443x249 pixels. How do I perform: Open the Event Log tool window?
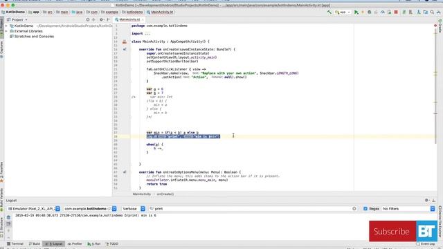click(426, 243)
